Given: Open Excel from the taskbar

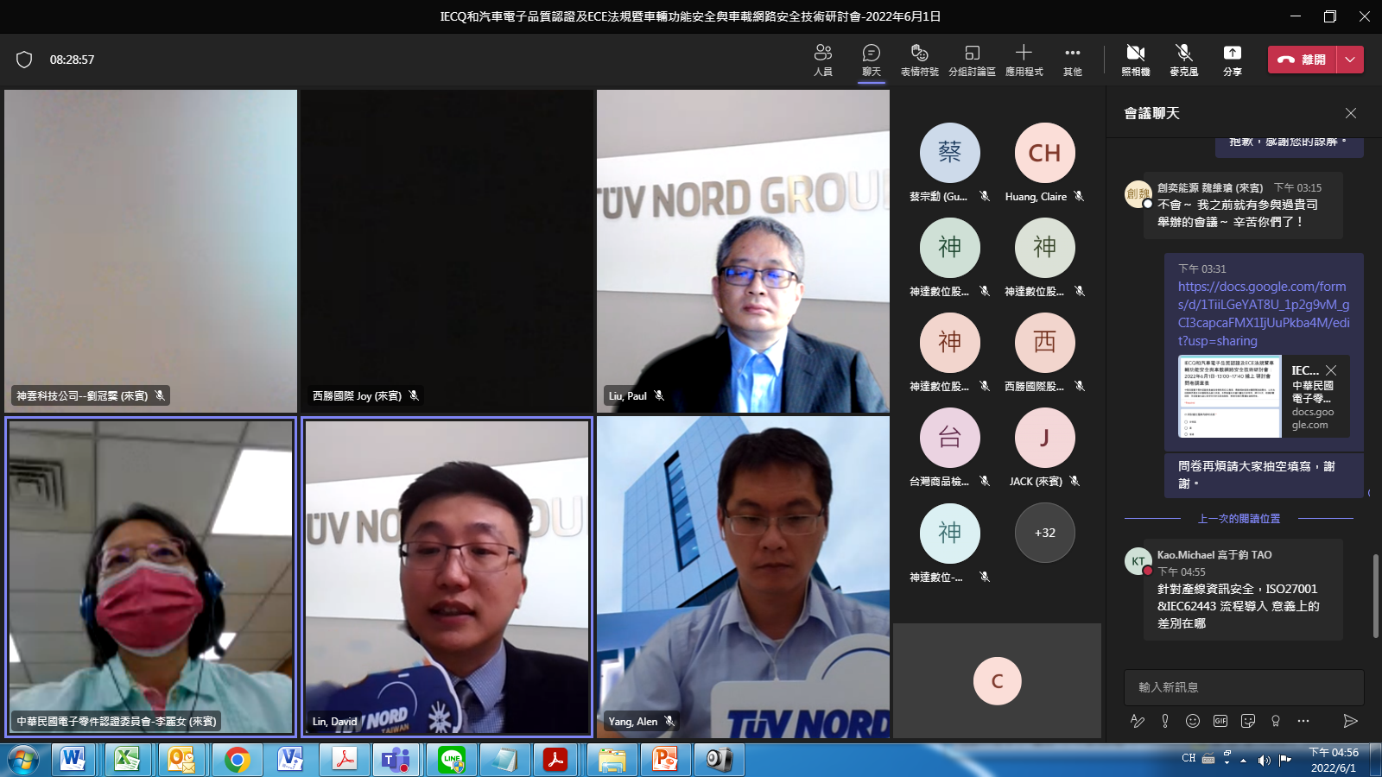Looking at the screenshot, I should pos(127,760).
